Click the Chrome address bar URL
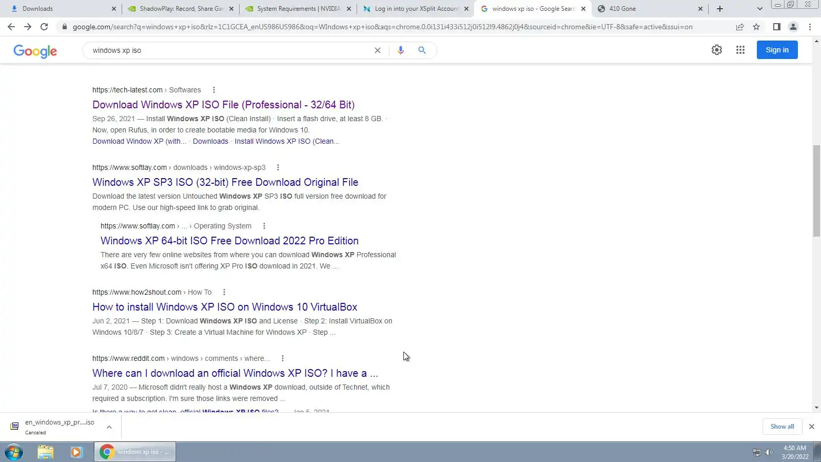Screen dimensions: 821x462 [x=382, y=27]
